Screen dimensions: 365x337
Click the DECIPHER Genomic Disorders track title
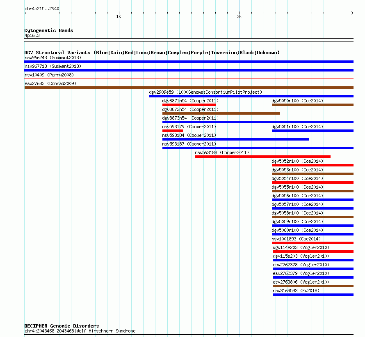point(62,326)
